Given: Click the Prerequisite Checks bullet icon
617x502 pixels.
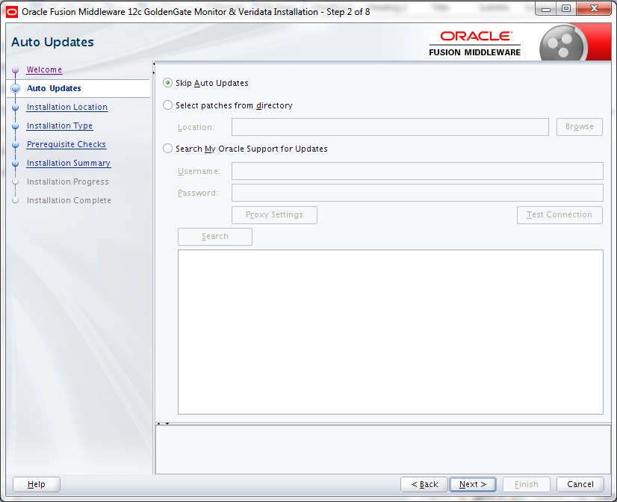Looking at the screenshot, I should [x=16, y=145].
